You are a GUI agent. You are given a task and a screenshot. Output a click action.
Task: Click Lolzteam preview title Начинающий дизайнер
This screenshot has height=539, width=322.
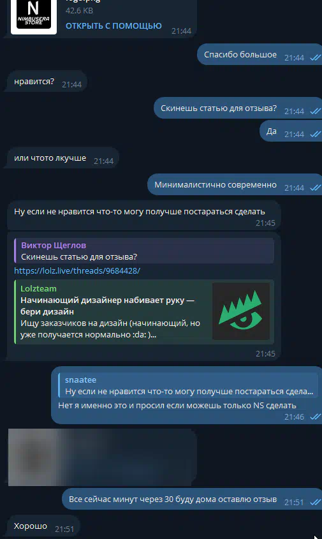[x=108, y=306]
